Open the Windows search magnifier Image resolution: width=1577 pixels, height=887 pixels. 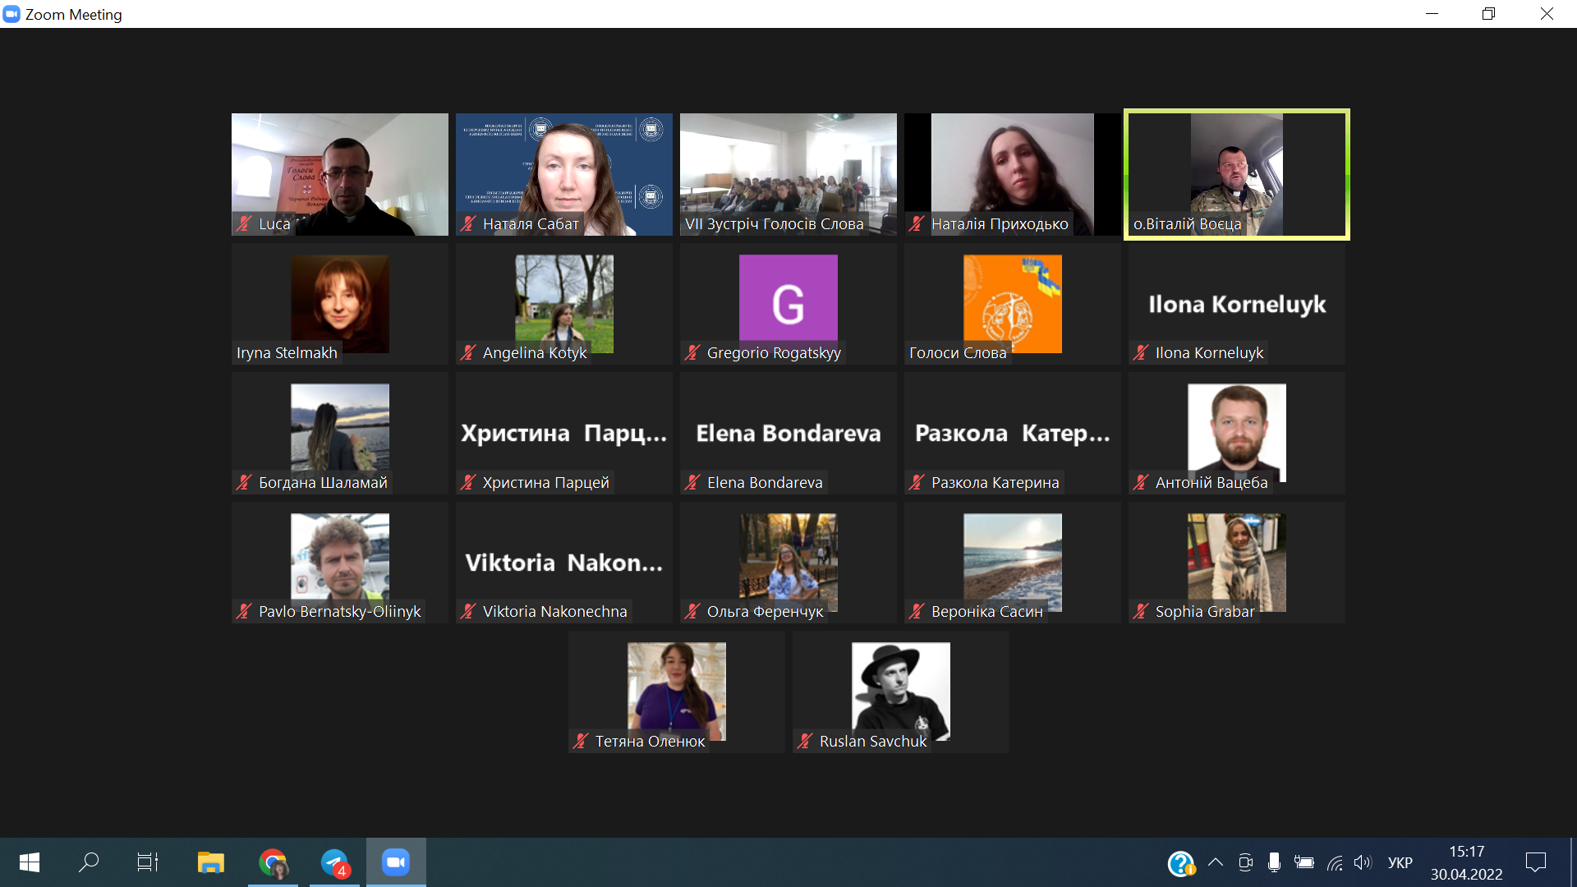pyautogui.click(x=89, y=862)
